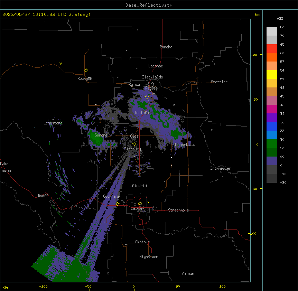The height and width of the screenshot is (291, 298).
Task: Click the green 30 dBZ legend color
Action: [272, 144]
